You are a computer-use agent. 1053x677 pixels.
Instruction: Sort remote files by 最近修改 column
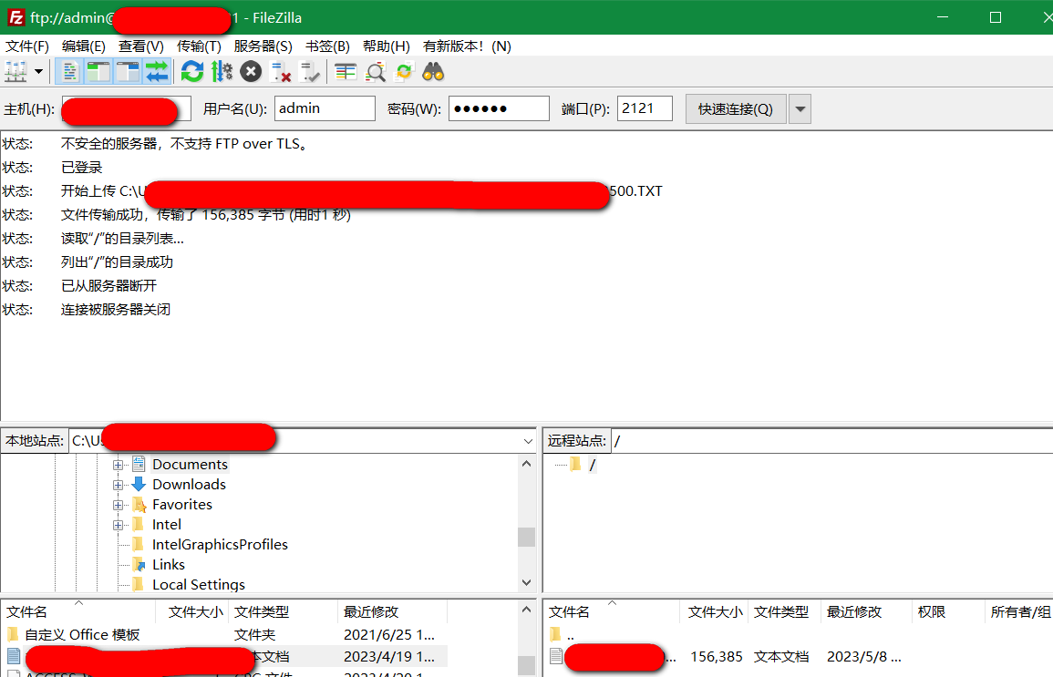865,612
